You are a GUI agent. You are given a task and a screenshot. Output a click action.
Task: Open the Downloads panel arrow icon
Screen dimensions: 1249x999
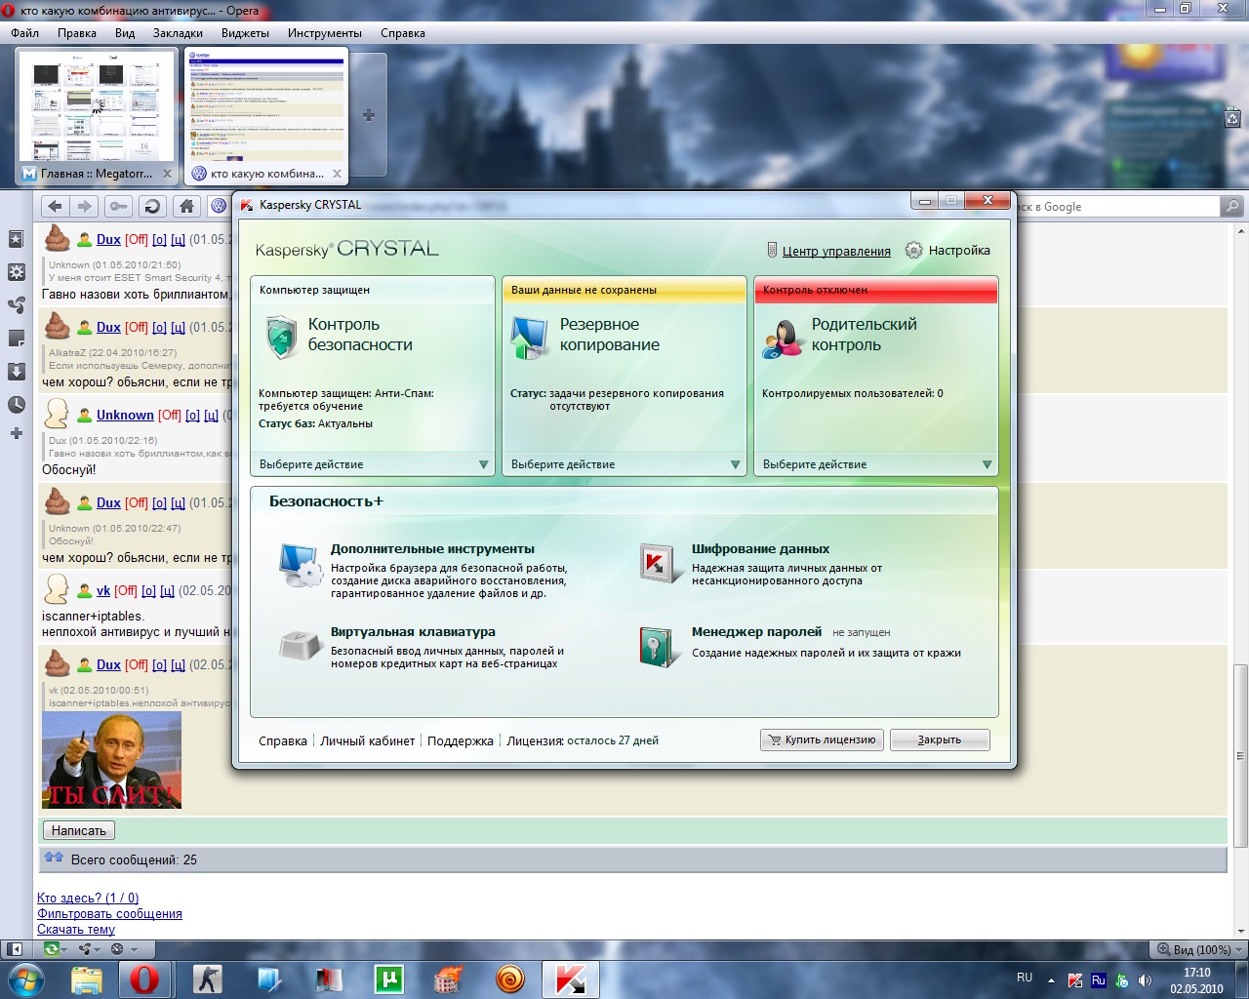click(x=17, y=372)
